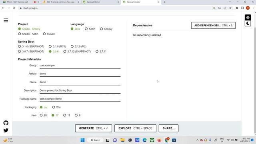Click ADD DEPENDENCIES button

(x=213, y=26)
